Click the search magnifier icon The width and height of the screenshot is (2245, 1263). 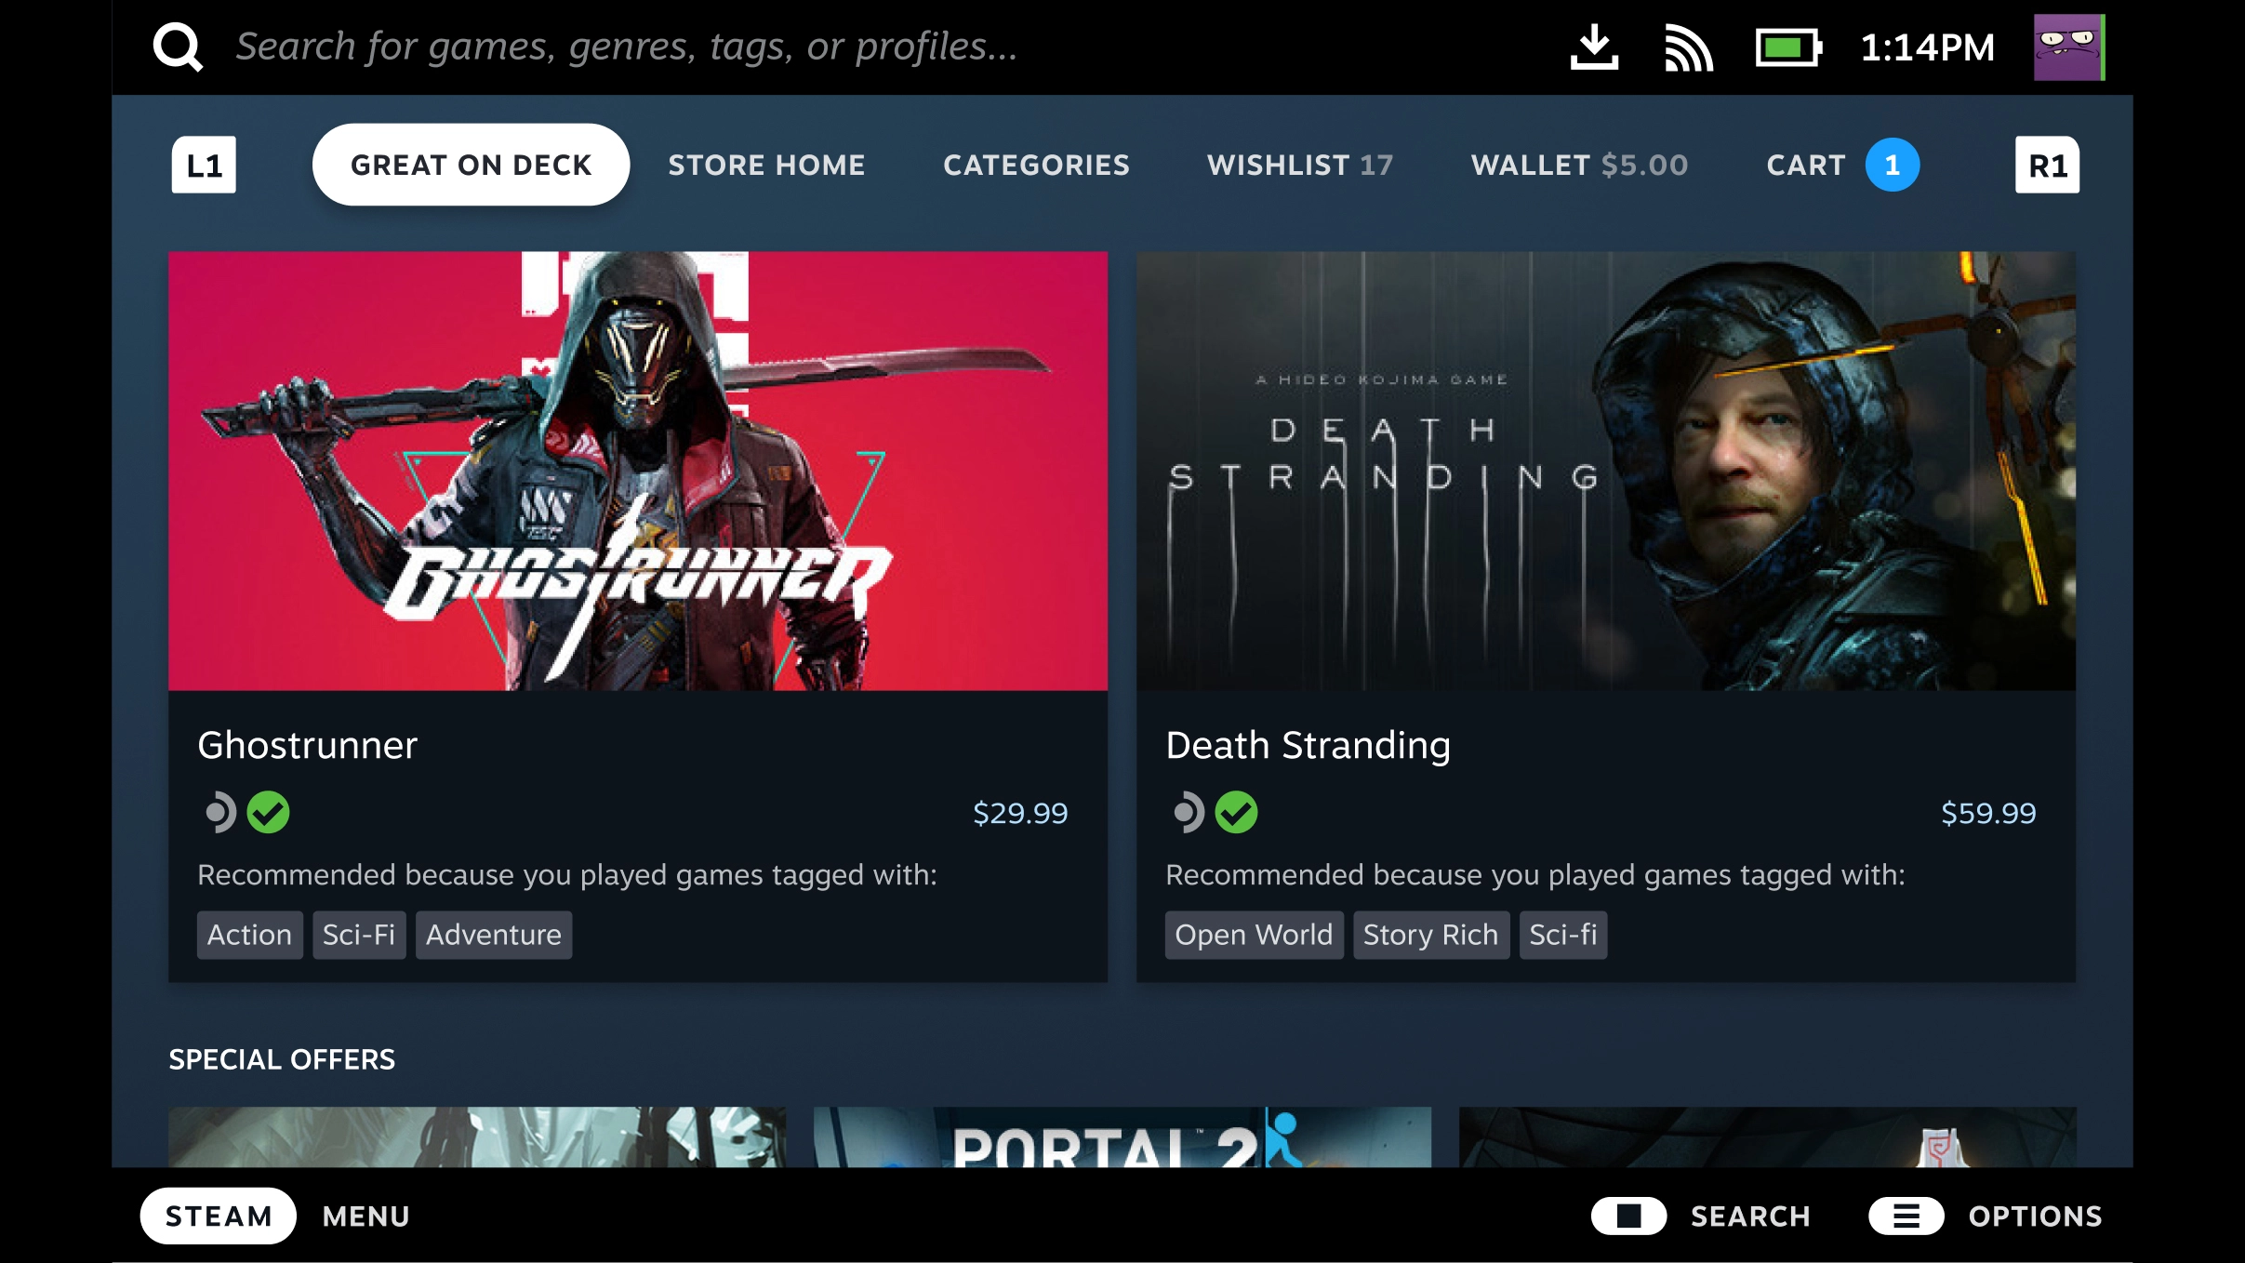click(x=178, y=47)
